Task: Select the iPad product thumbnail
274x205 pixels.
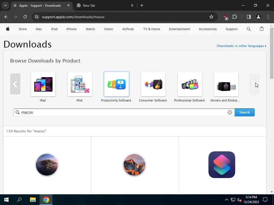Action: click(x=43, y=84)
